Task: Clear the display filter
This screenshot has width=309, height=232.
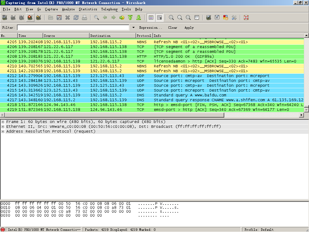Action: pos(173,27)
